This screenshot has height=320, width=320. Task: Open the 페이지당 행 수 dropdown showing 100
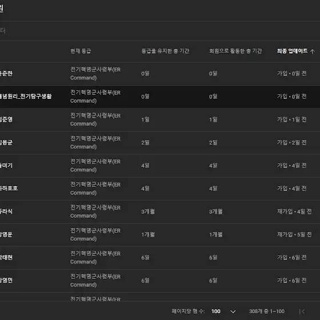(x=223, y=311)
